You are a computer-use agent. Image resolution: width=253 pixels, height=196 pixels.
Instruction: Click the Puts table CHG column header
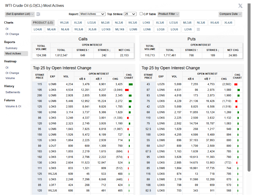coord(224,79)
